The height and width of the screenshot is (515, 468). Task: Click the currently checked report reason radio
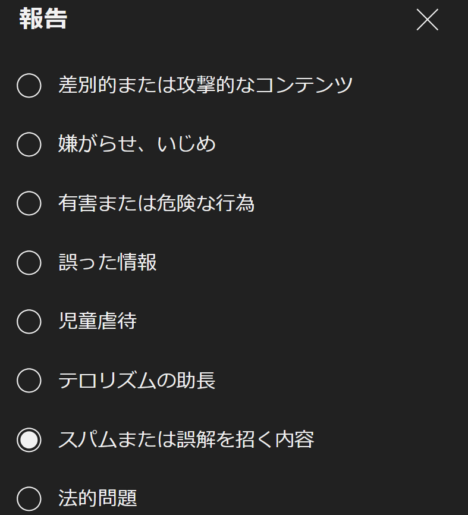pyautogui.click(x=29, y=439)
